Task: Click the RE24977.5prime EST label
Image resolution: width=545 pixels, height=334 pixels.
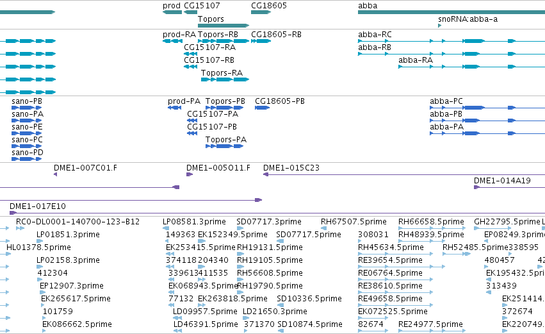Action: pos(430,325)
